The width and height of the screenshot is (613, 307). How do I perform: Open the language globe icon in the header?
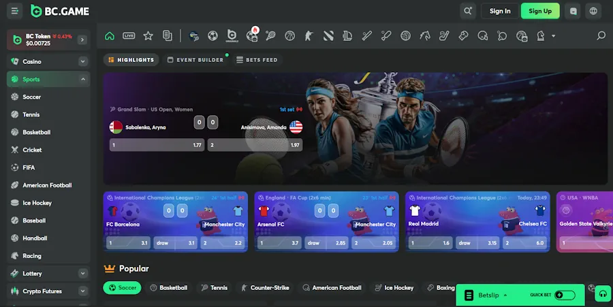point(593,11)
